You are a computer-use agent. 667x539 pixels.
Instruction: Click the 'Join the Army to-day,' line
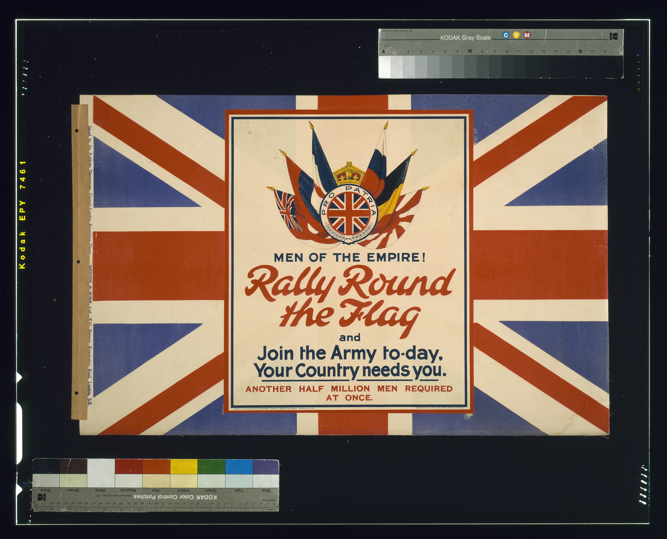pyautogui.click(x=349, y=353)
